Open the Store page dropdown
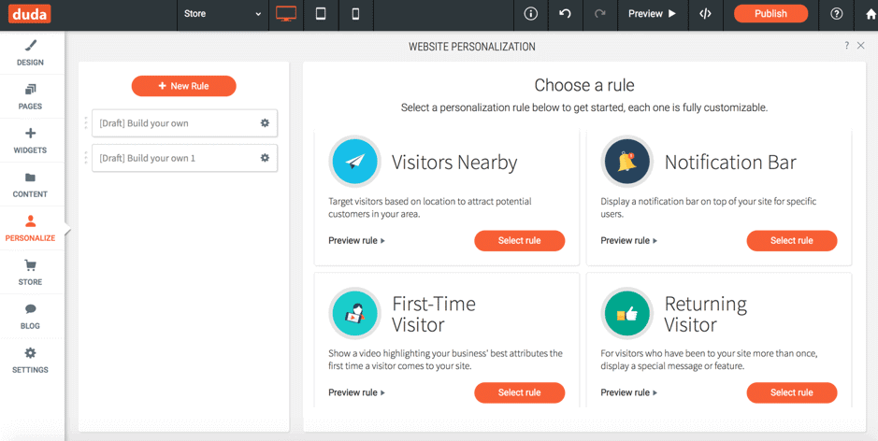The image size is (878, 441). pos(223,14)
